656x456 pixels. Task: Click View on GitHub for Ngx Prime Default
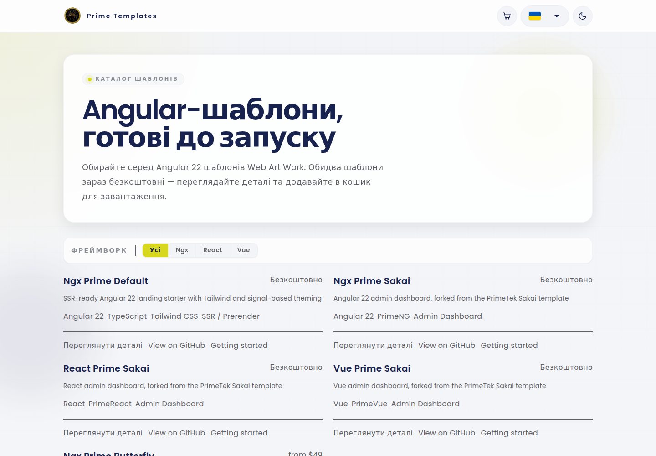pyautogui.click(x=176, y=345)
